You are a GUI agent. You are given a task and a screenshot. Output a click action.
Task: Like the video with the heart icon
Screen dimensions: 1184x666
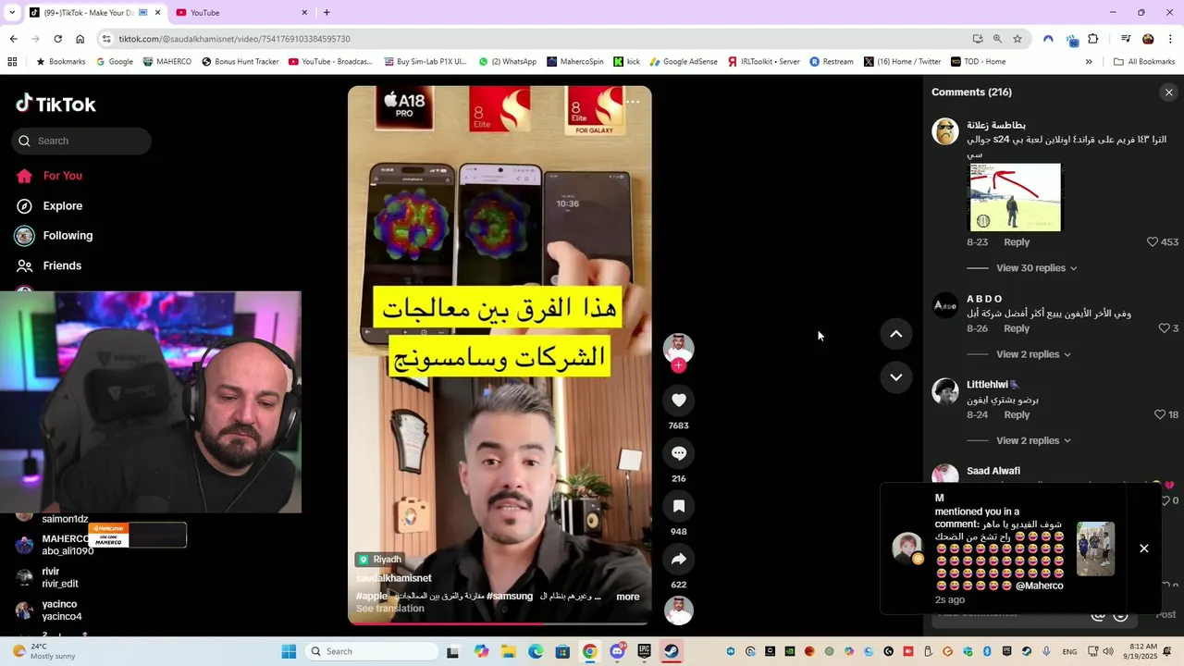click(x=678, y=400)
